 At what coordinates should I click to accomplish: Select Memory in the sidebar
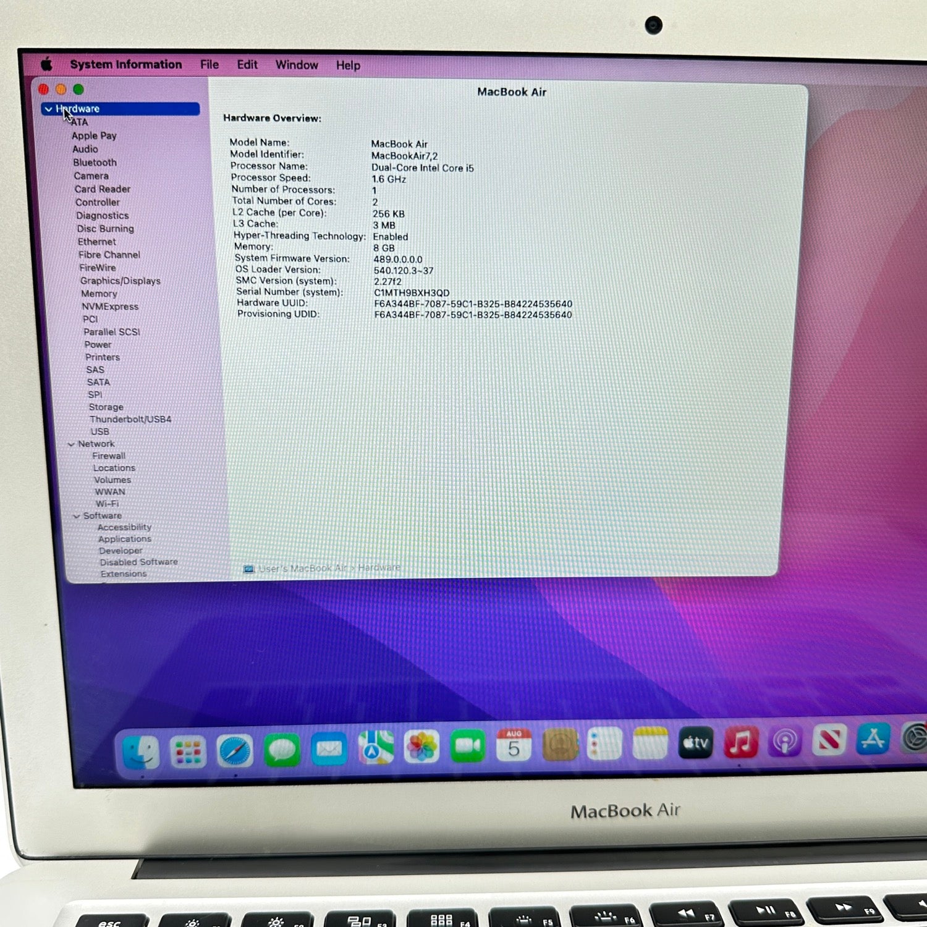99,294
